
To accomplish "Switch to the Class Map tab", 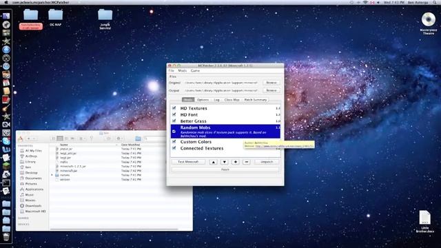I will click(x=232, y=100).
